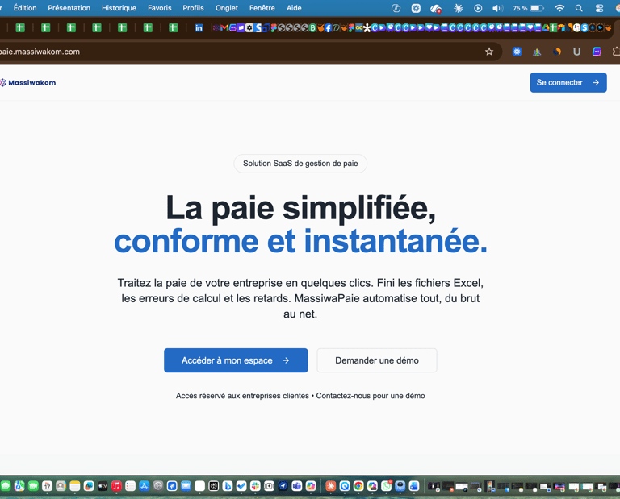The image size is (620, 499).
Task: Open Apple TV from the Dock
Action: tap(103, 486)
